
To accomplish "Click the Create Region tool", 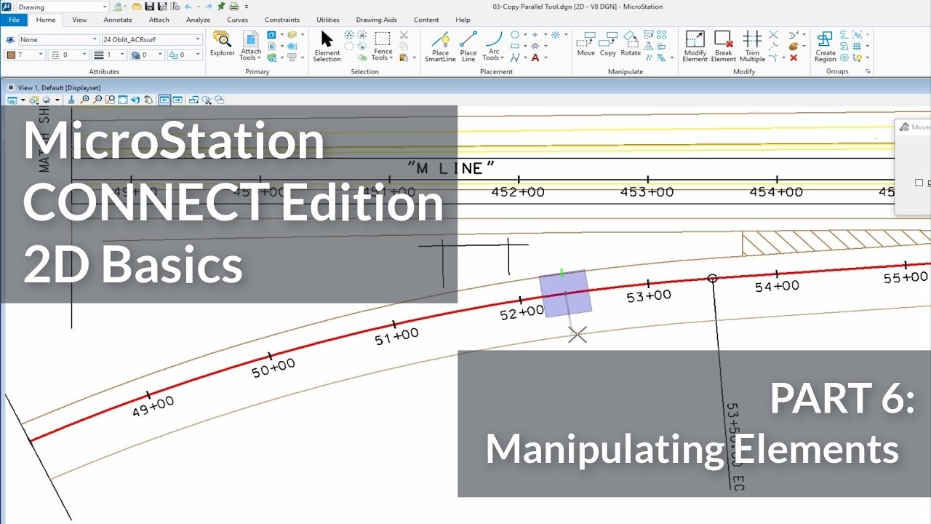I will click(x=826, y=46).
